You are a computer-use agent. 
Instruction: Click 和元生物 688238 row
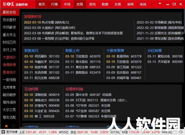point(42,78)
